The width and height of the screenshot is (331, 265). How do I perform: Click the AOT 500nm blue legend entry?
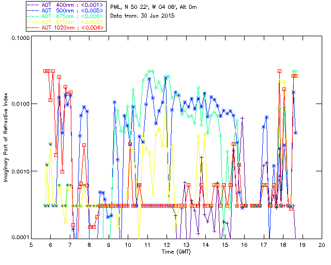tap(66, 10)
